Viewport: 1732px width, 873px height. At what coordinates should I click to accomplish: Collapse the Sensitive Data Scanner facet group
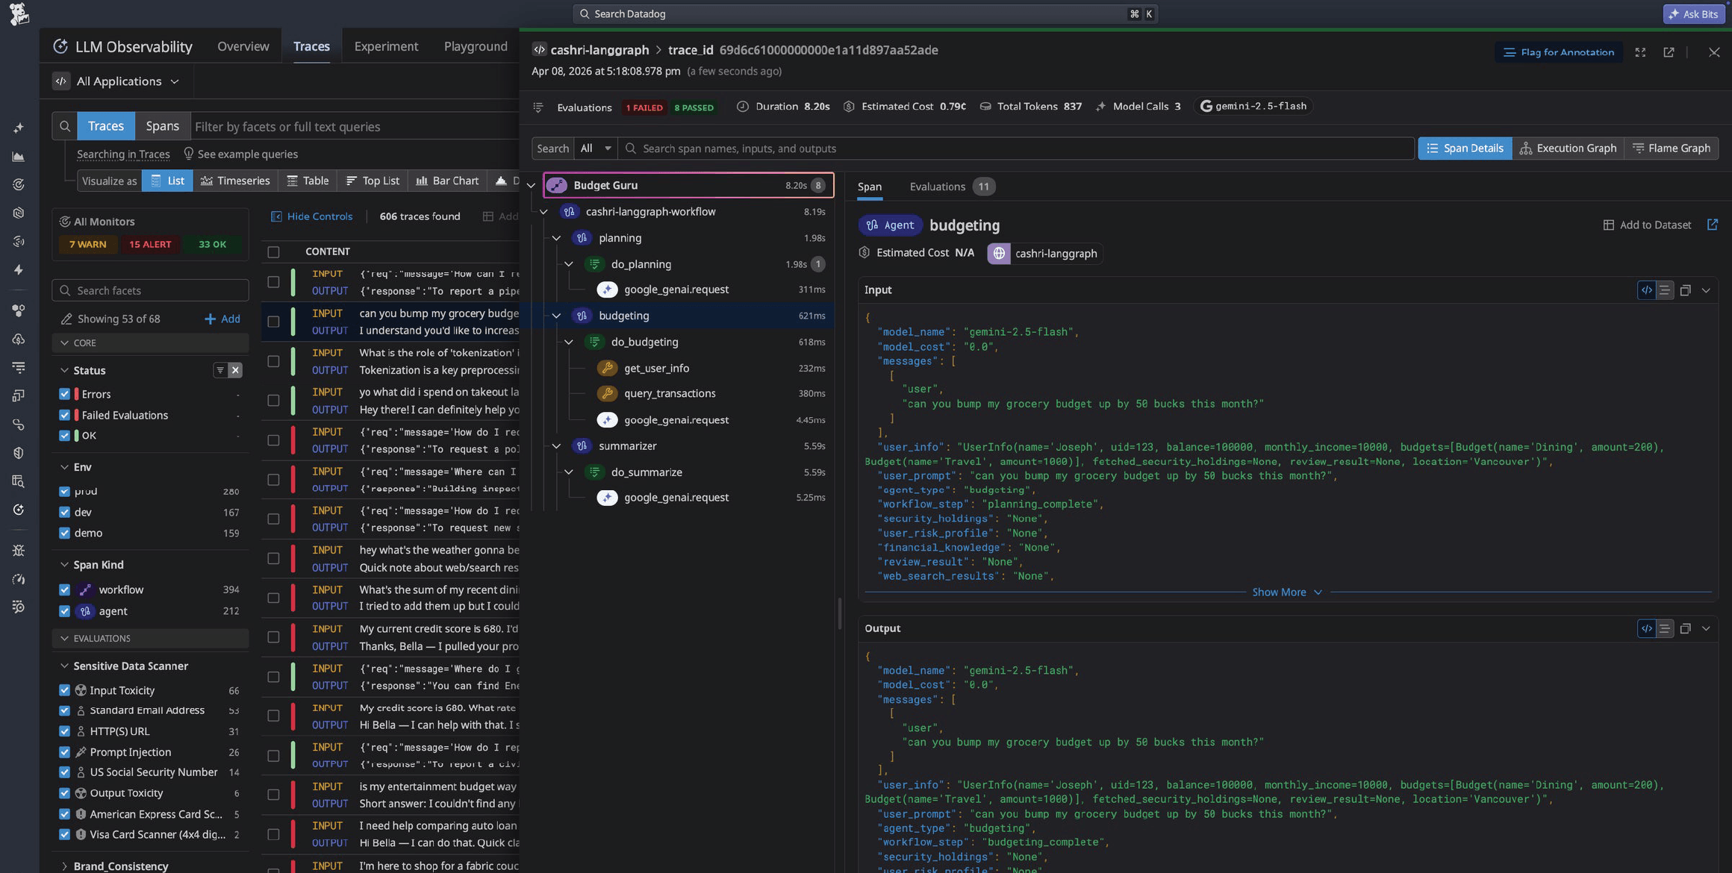64,666
